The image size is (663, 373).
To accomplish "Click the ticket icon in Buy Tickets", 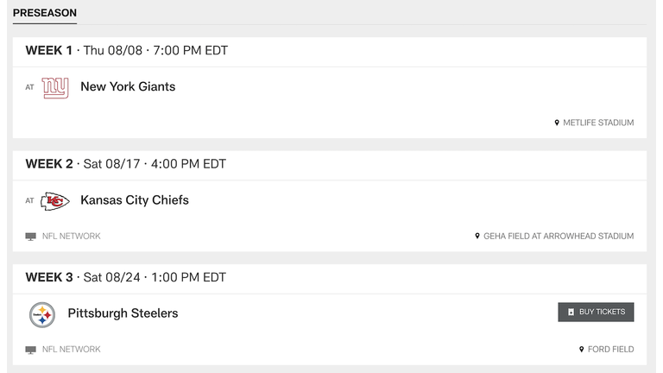I will coord(571,312).
